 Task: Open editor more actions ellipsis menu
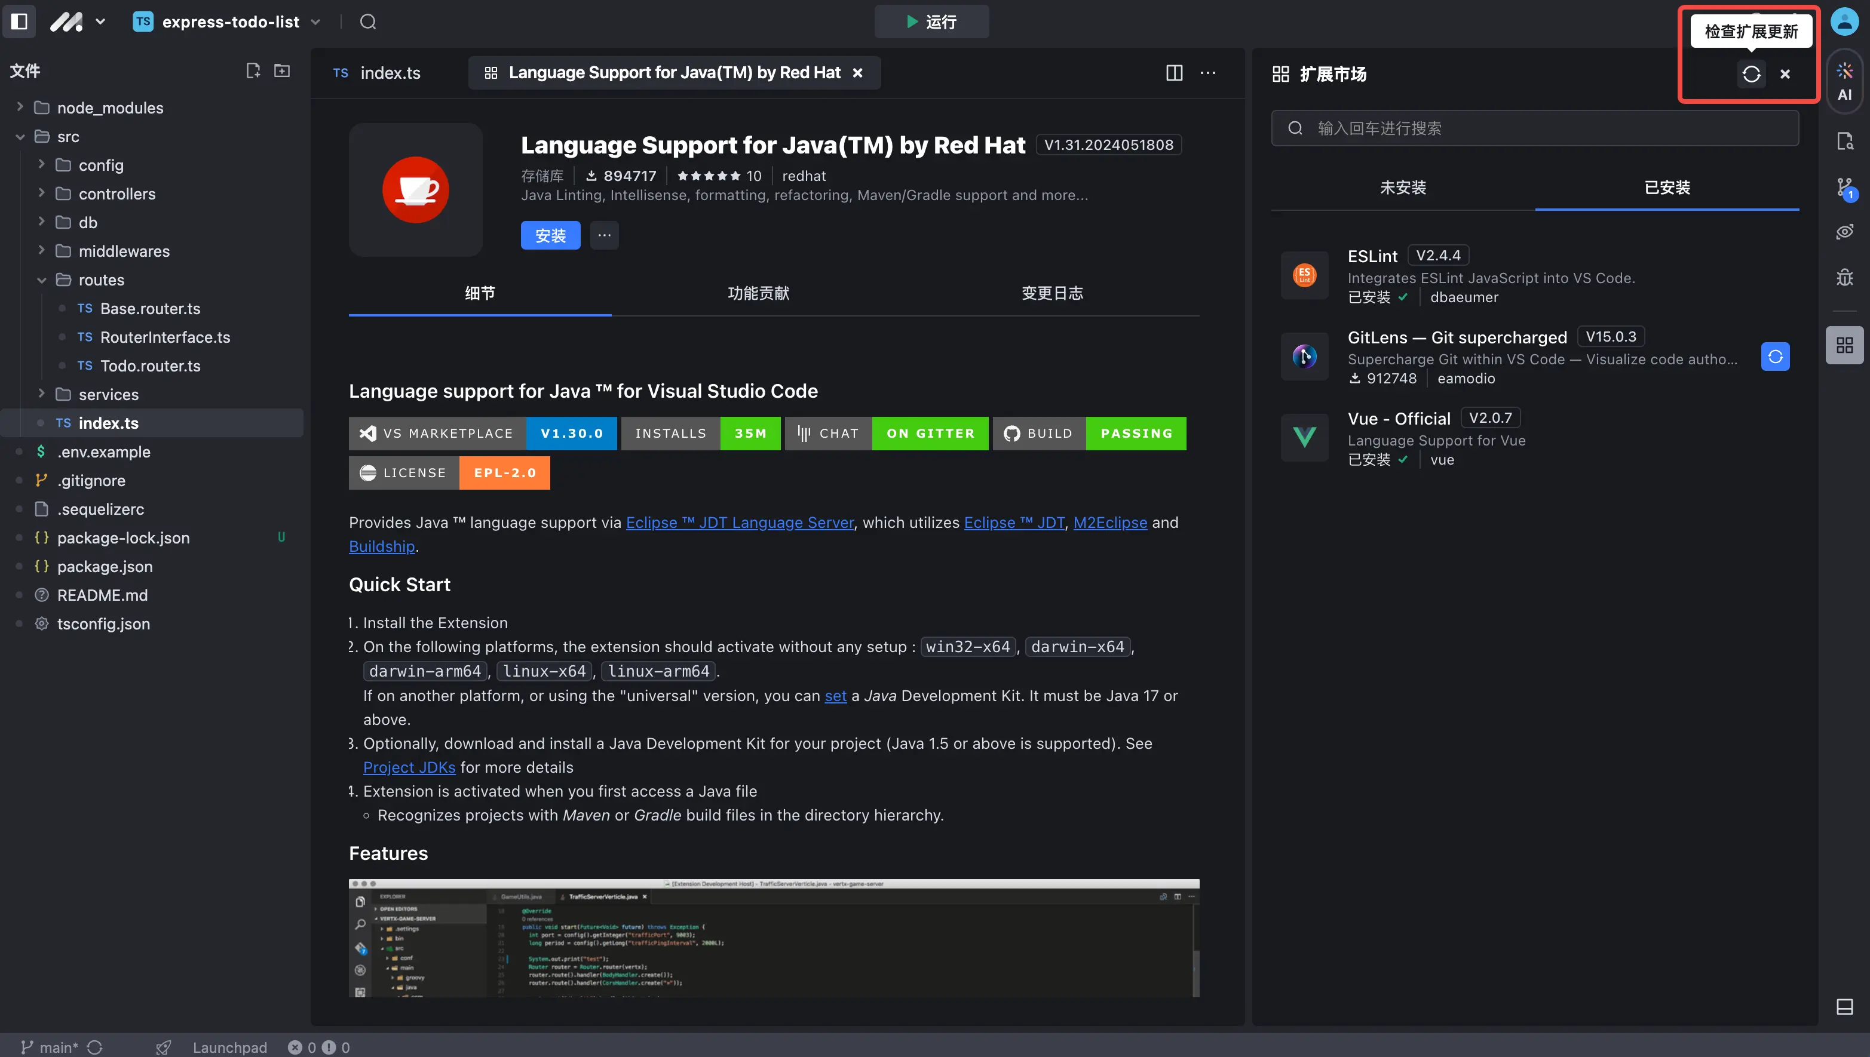tap(1207, 73)
